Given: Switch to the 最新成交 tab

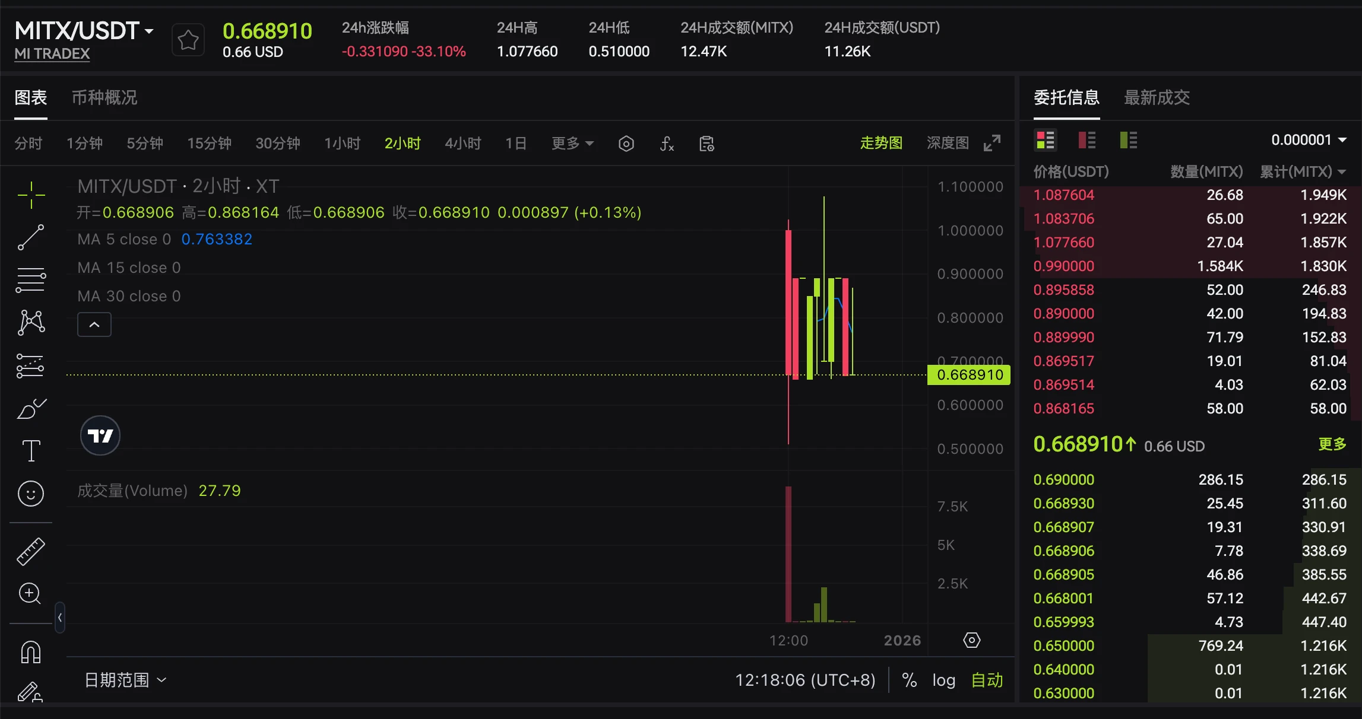Looking at the screenshot, I should [x=1157, y=97].
